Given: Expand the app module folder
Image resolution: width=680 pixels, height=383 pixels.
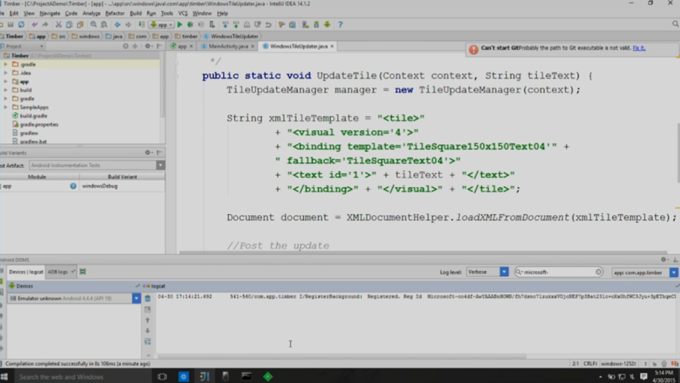Looking at the screenshot, I should click(x=5, y=82).
